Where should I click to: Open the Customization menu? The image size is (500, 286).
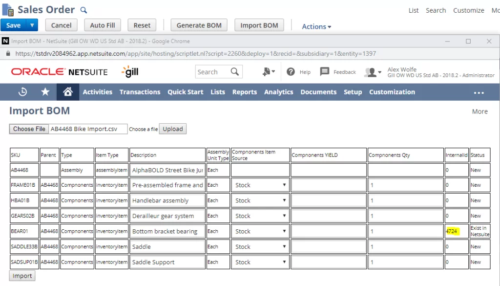point(392,92)
